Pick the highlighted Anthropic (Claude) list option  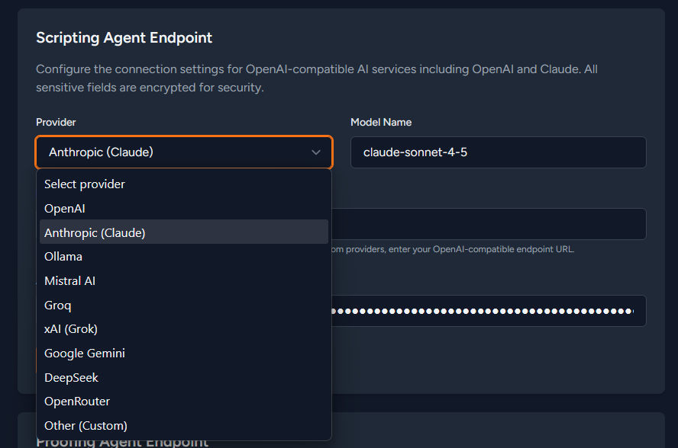(95, 232)
